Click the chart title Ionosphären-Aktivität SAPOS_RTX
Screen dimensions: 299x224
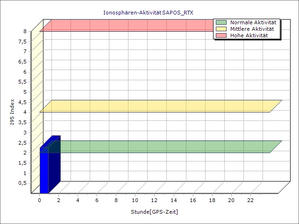[x=148, y=13]
